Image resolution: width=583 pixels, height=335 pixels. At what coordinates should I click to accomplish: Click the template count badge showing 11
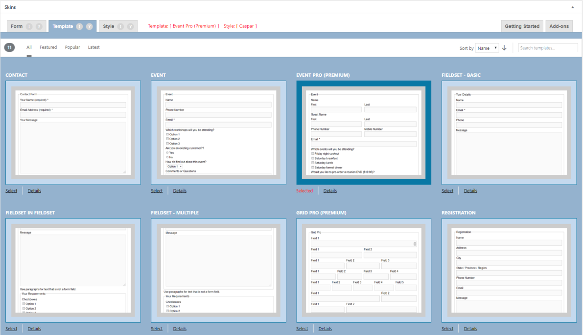(x=9, y=47)
